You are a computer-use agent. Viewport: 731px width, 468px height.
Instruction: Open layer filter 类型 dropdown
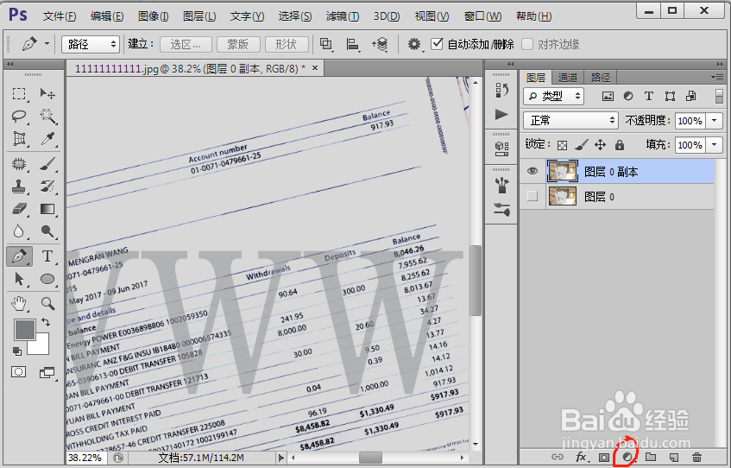pyautogui.click(x=554, y=96)
